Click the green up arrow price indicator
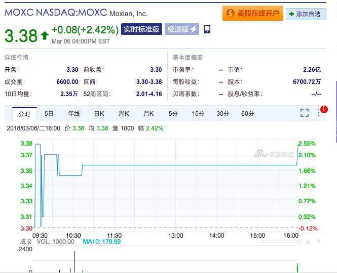 pyautogui.click(x=45, y=35)
